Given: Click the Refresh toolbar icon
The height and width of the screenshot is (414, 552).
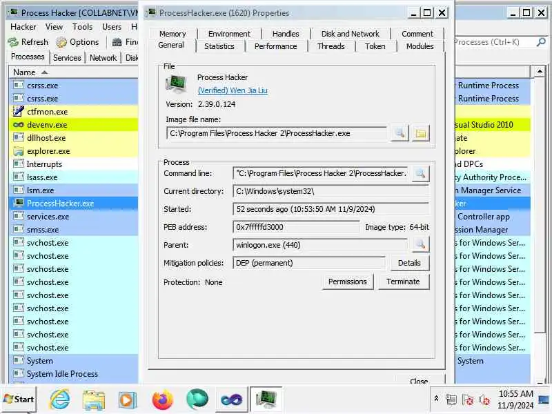Looking at the screenshot, I should tap(13, 42).
